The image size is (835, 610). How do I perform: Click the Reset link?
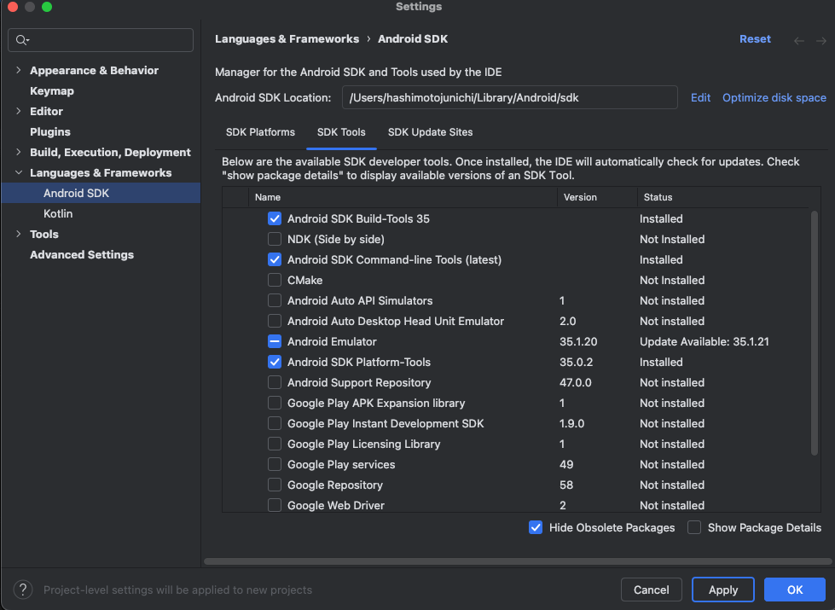point(755,39)
